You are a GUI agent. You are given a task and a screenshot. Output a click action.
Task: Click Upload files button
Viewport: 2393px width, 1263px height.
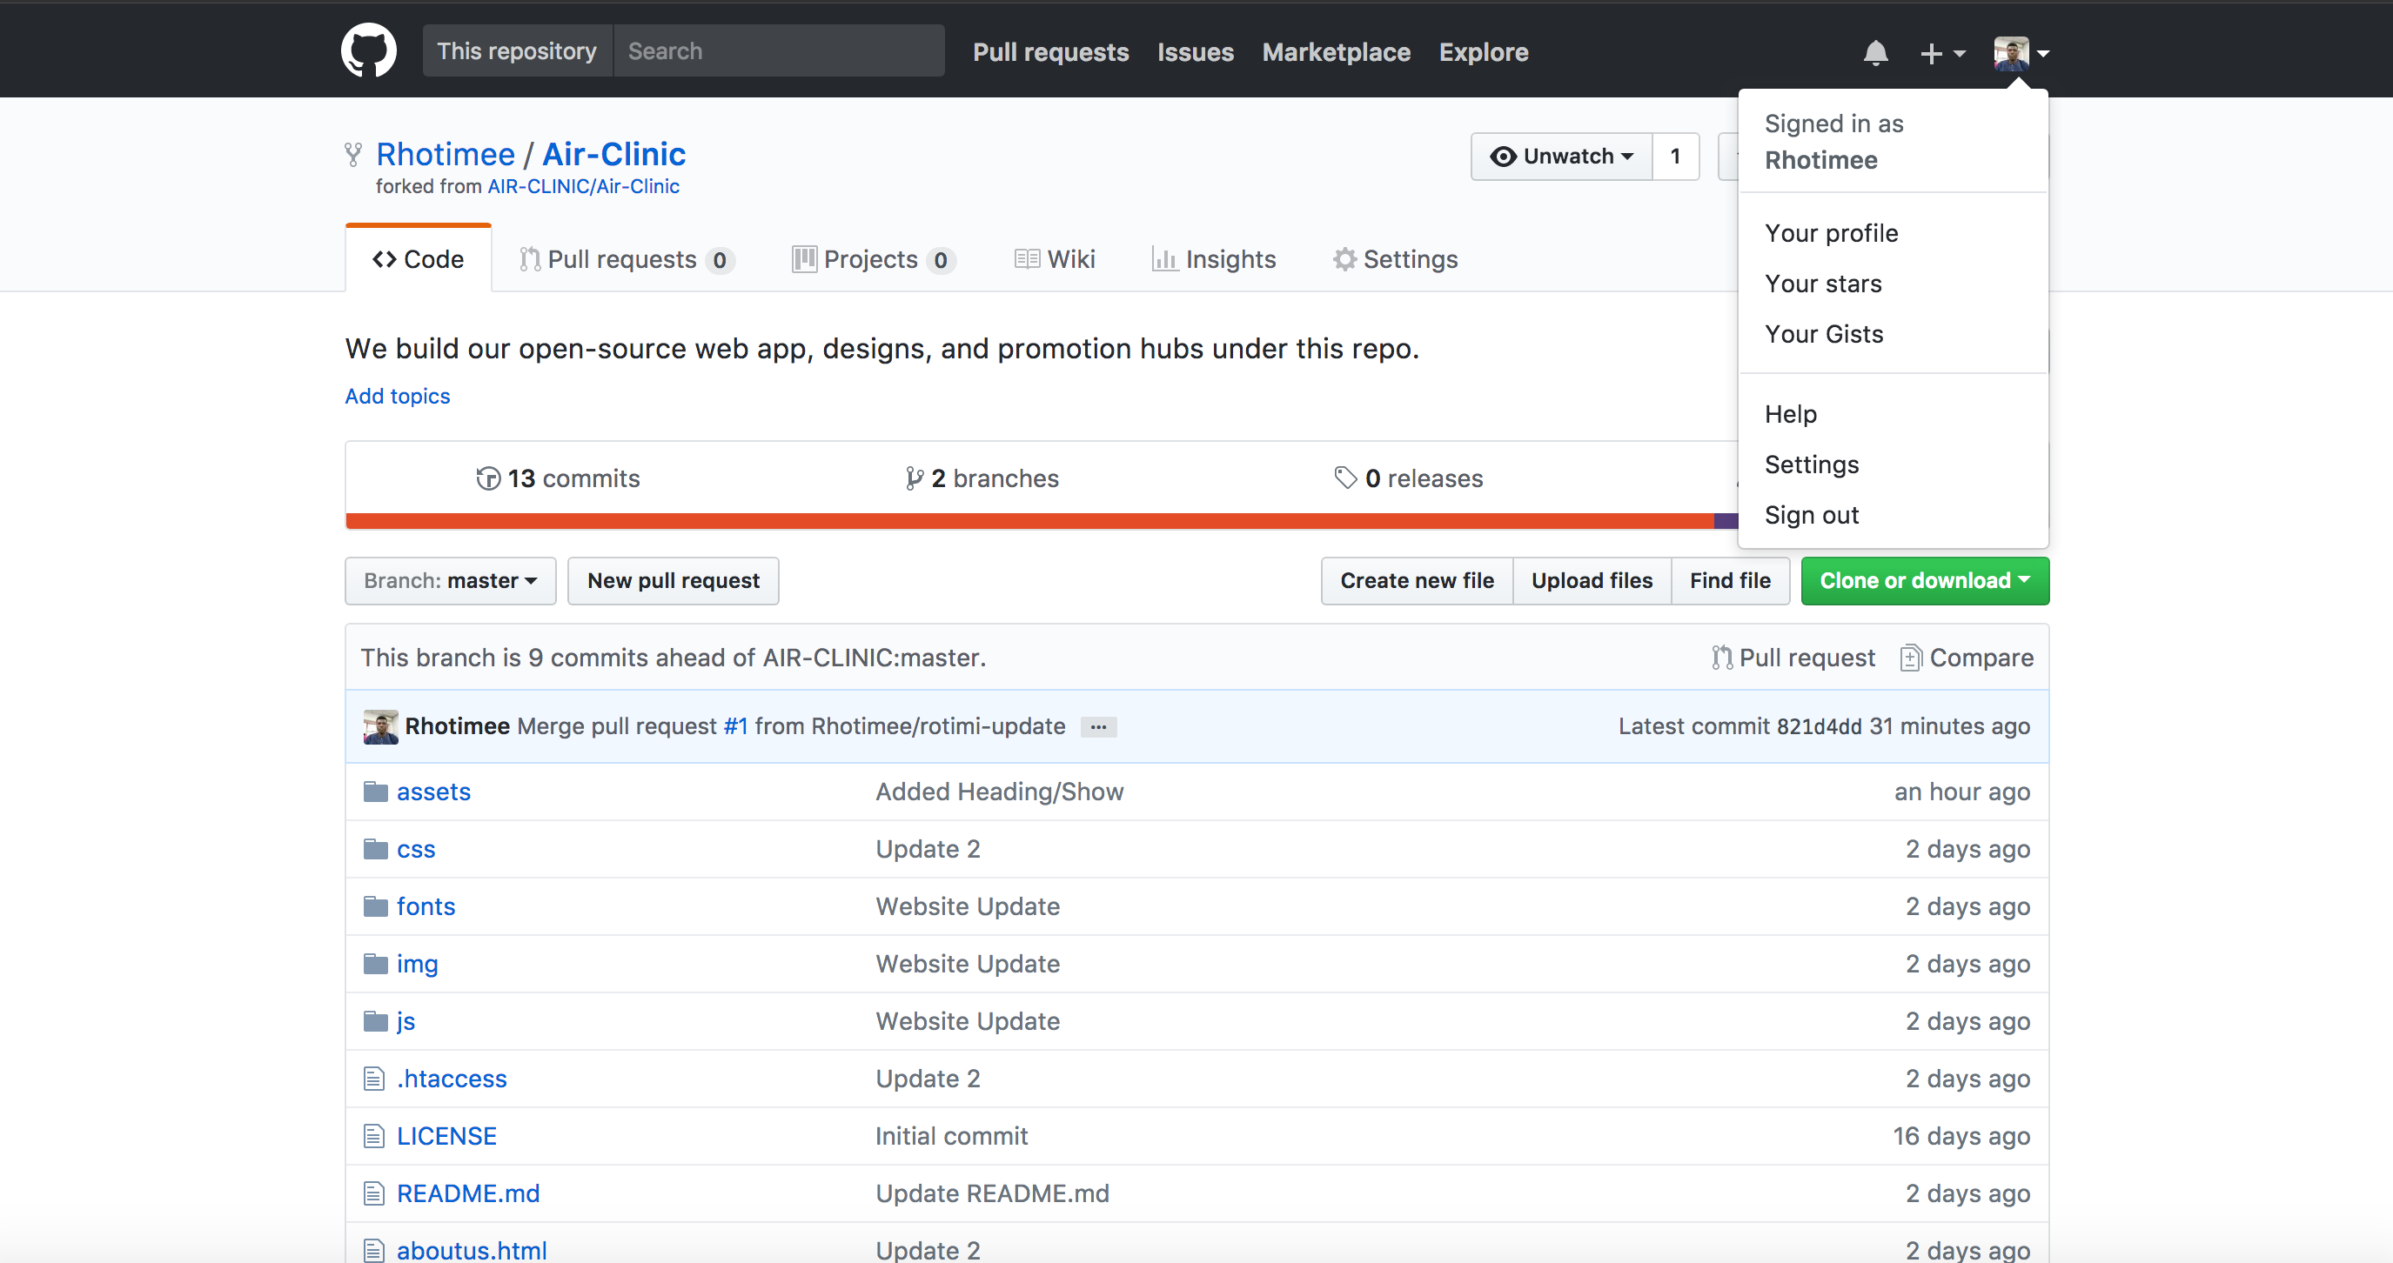pyautogui.click(x=1592, y=580)
